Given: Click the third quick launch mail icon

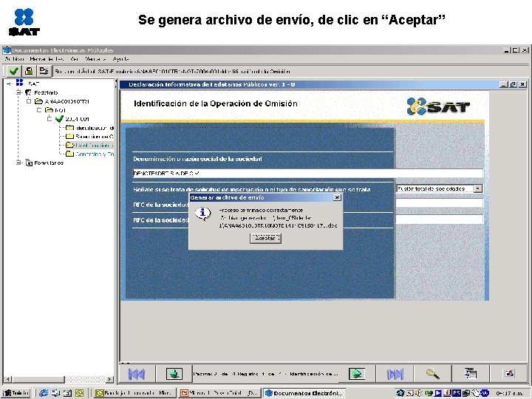Looking at the screenshot, I should [67, 393].
